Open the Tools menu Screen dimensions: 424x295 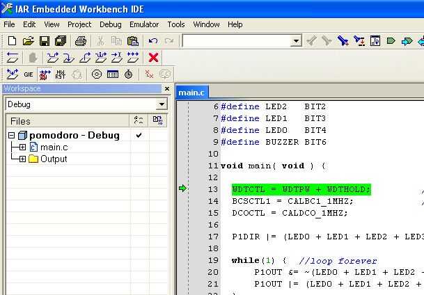pyautogui.click(x=176, y=24)
